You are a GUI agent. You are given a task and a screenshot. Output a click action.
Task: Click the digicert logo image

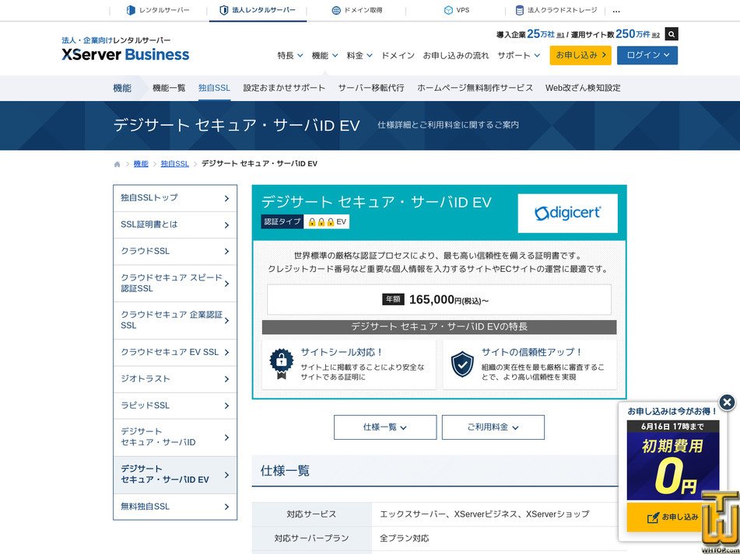click(567, 213)
